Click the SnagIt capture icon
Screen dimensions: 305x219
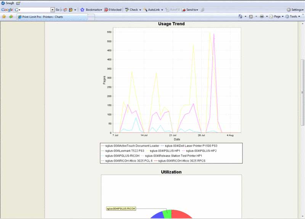point(3,3)
